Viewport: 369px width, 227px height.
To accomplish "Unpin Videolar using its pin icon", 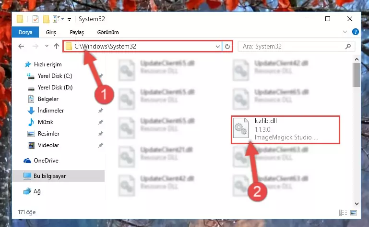I will coord(100,145).
